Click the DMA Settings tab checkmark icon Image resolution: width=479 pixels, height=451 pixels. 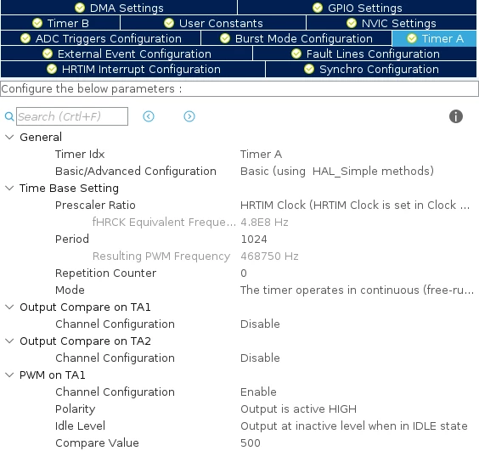(x=80, y=8)
